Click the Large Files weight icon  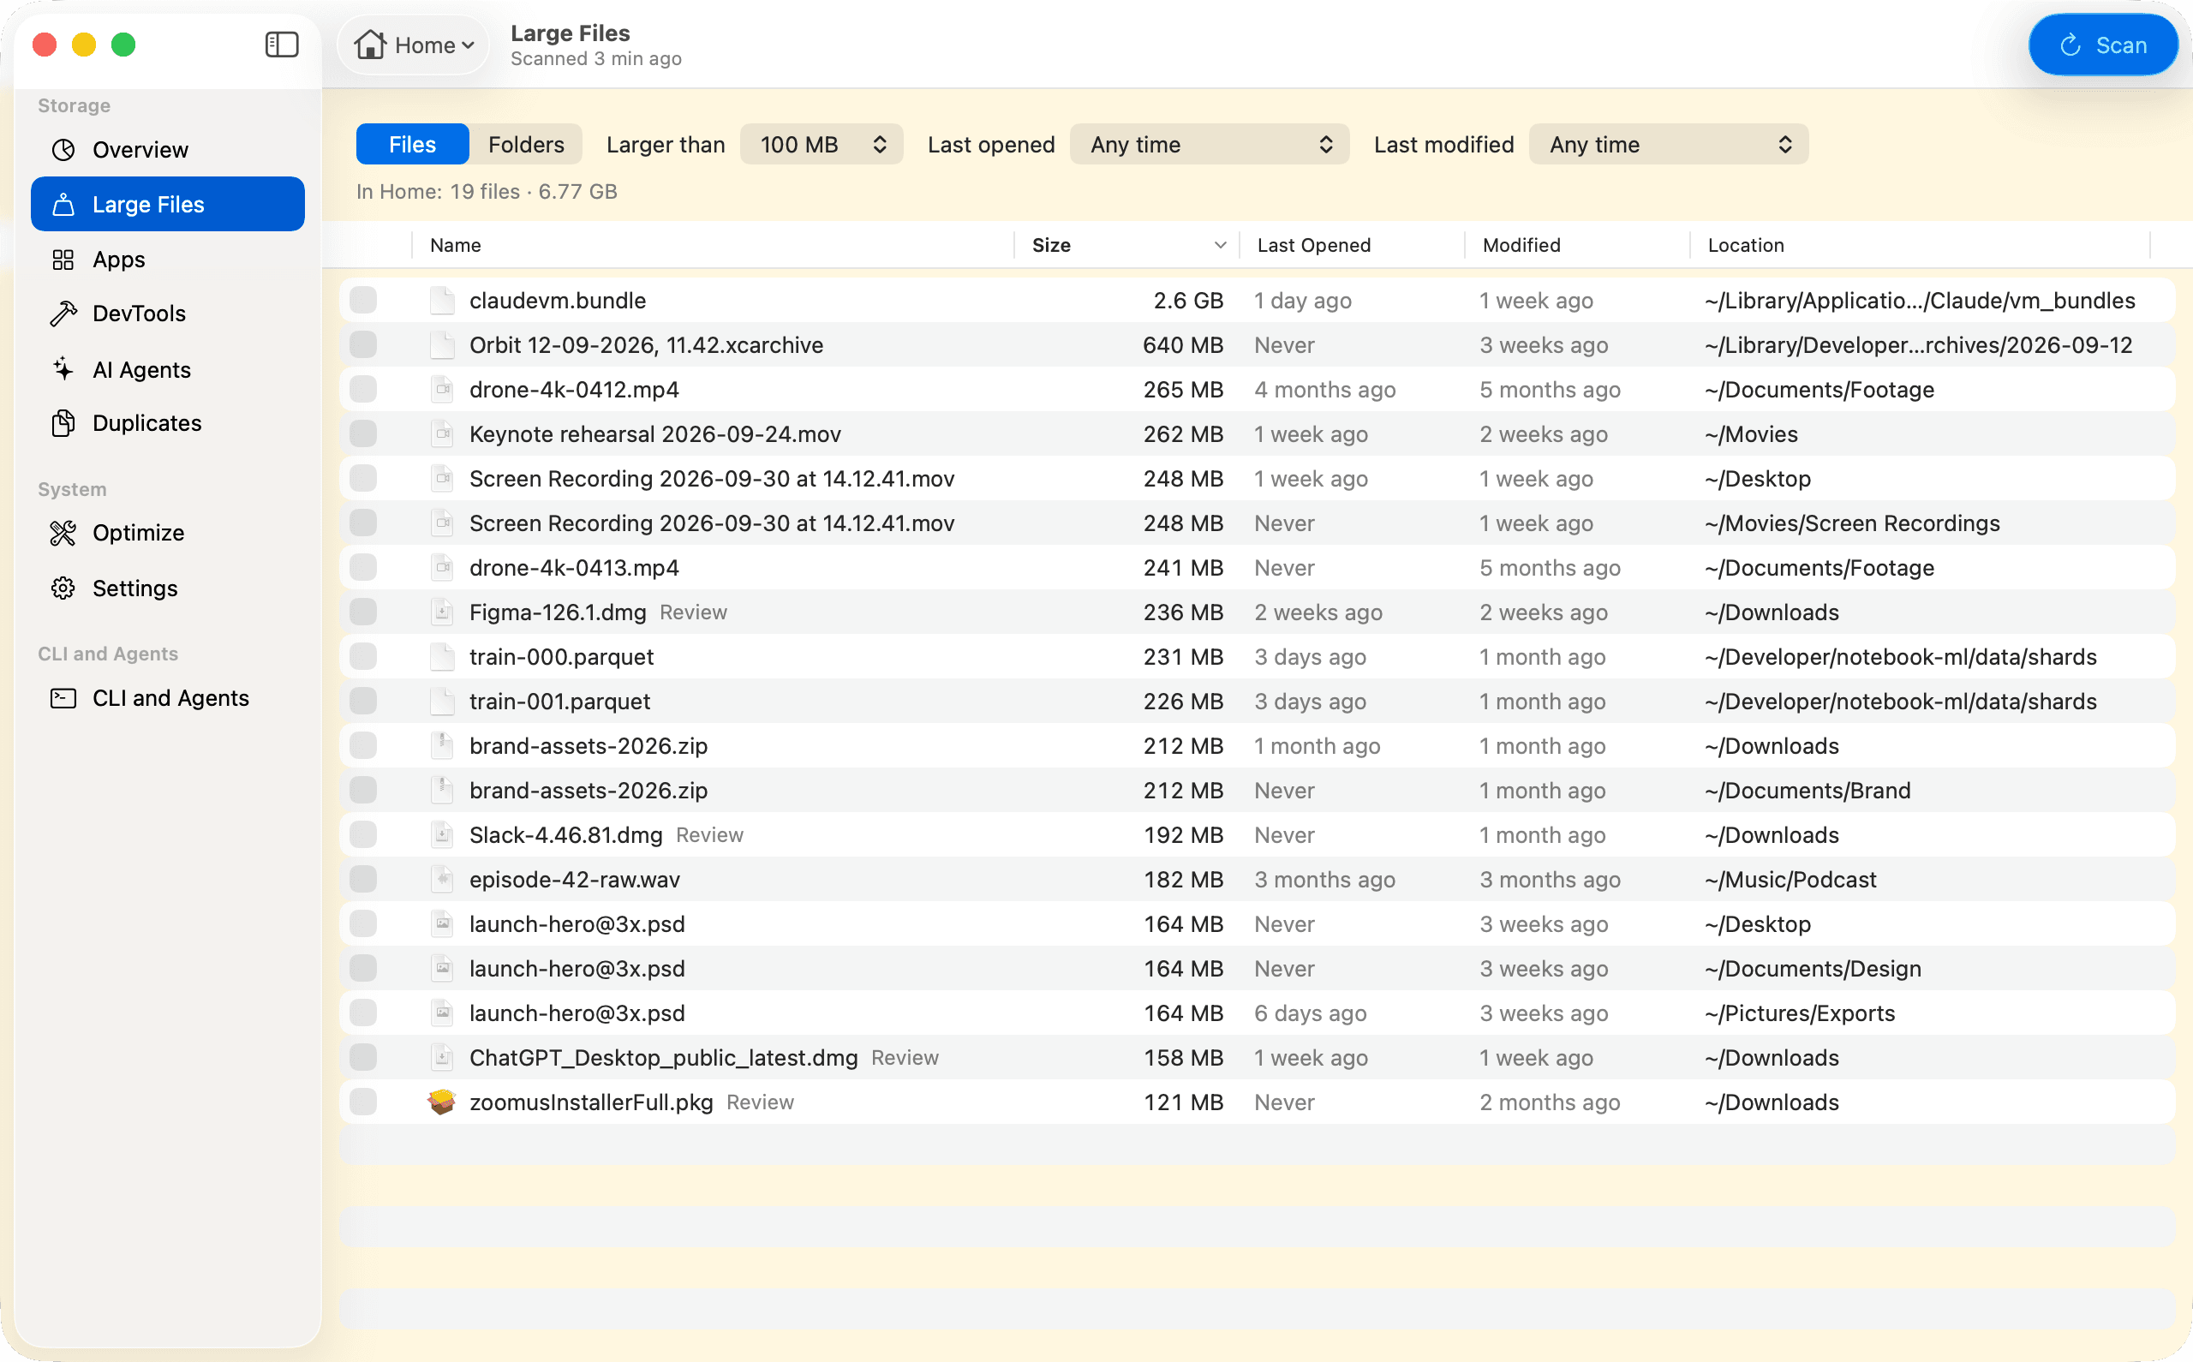click(63, 205)
